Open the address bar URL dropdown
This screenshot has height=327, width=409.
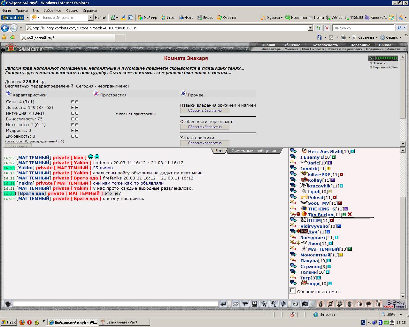[310, 28]
